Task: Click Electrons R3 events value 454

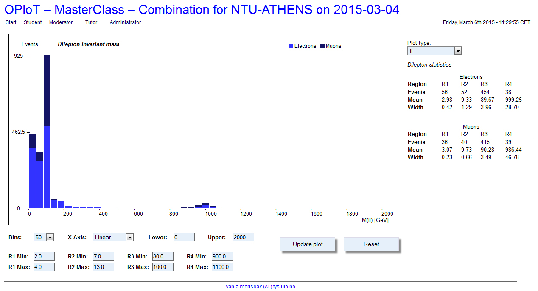Action: (485, 92)
